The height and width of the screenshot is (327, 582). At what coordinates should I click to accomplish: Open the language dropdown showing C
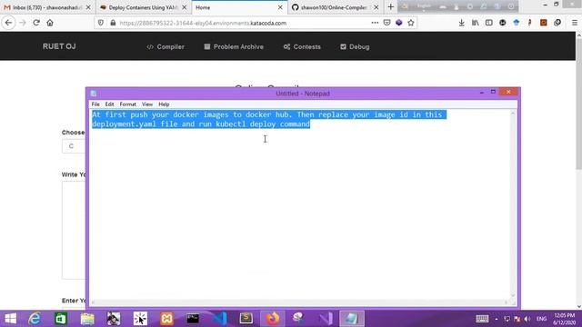(74, 146)
